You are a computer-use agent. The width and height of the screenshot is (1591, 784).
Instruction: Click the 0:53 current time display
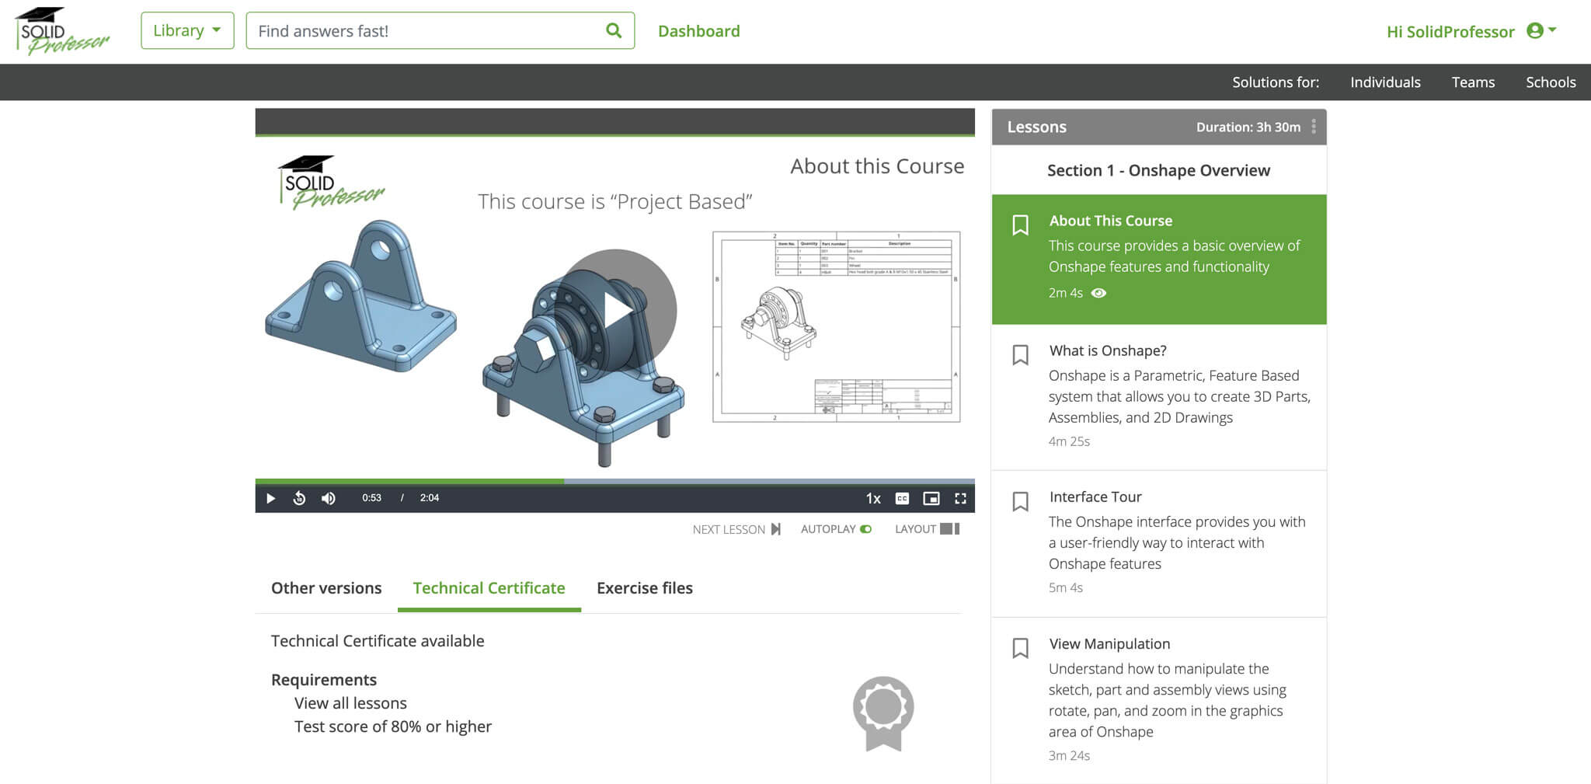tap(371, 498)
